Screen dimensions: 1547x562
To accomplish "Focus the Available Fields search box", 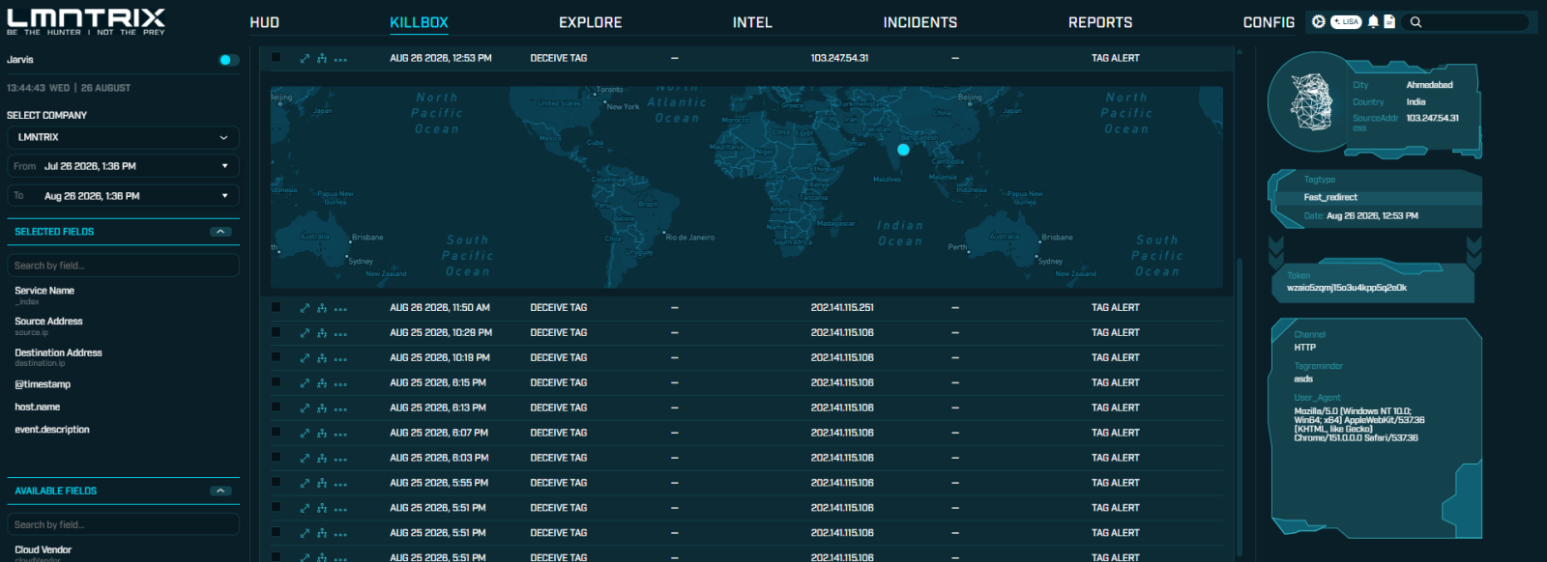I will pos(123,524).
